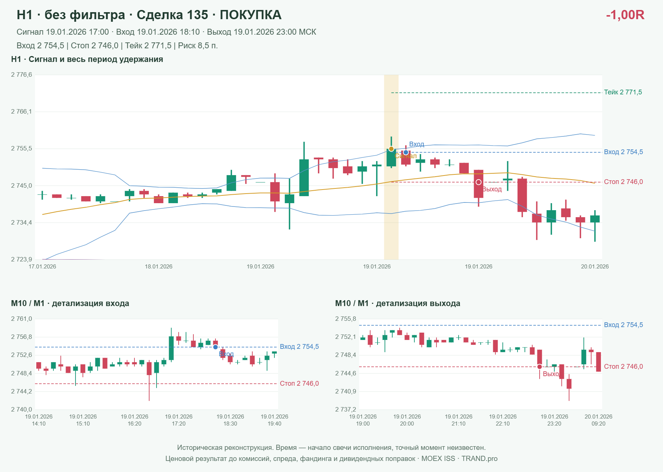Click the blue entry marker on H1 chart
The image size is (663, 472).
406,152
